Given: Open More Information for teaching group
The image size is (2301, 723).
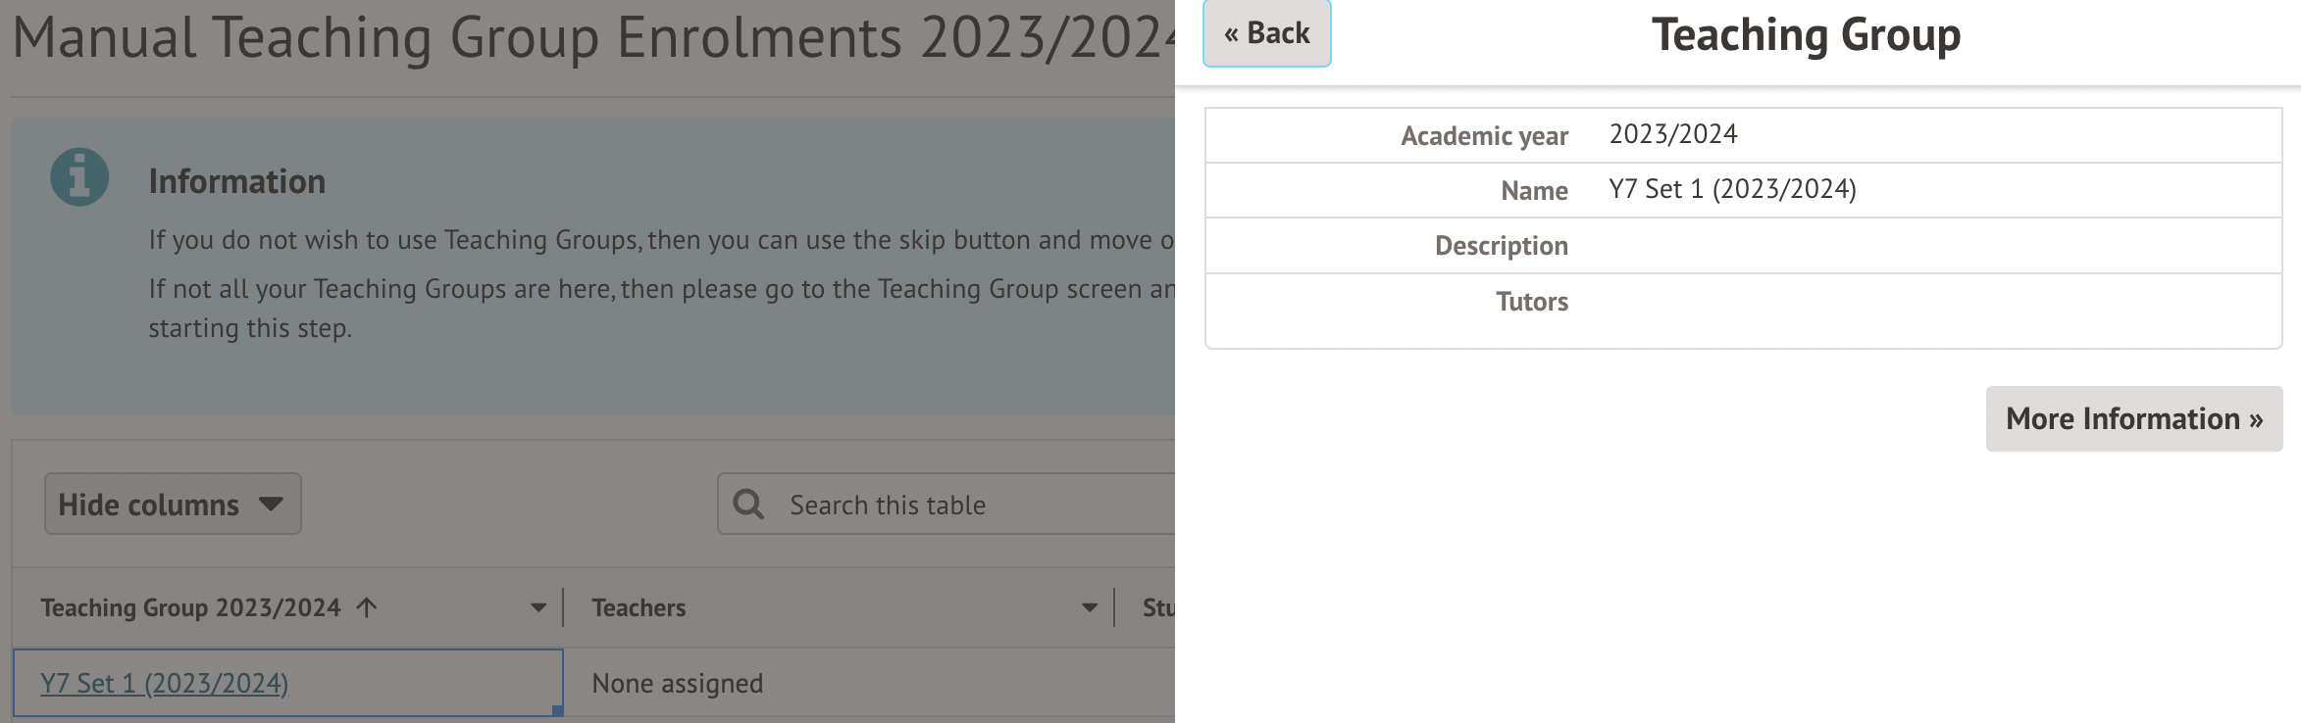Looking at the screenshot, I should pyautogui.click(x=2133, y=419).
